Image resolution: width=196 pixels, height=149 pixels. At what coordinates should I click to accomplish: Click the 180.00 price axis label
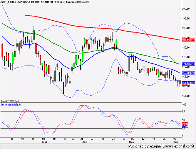[x=186, y=47]
